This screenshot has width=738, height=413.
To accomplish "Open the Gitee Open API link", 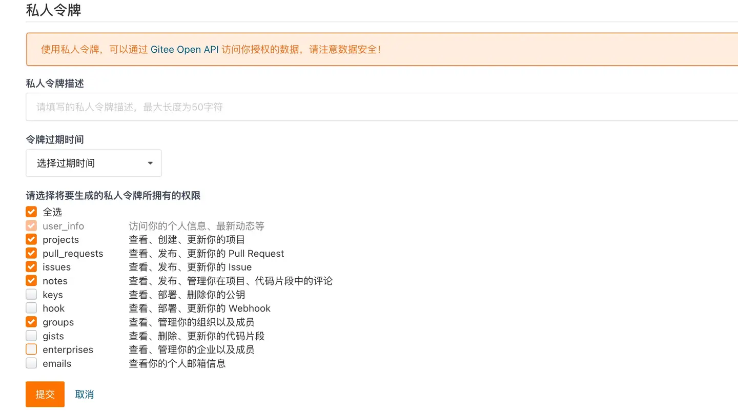I will [185, 49].
